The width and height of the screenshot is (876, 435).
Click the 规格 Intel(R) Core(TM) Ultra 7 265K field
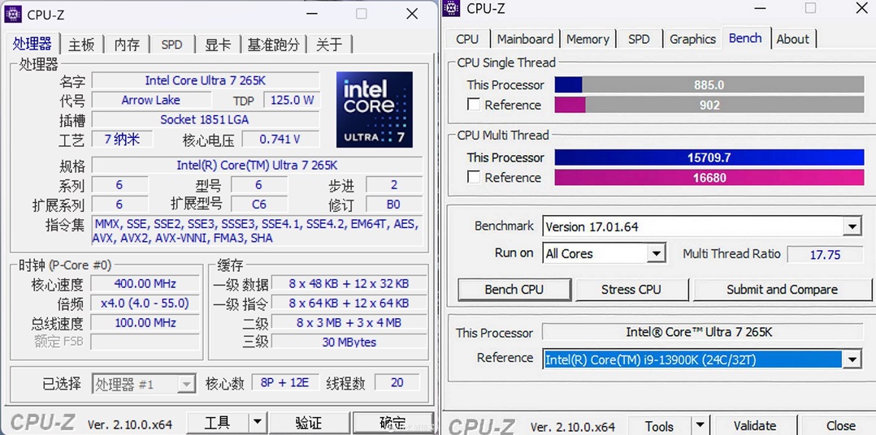[257, 165]
